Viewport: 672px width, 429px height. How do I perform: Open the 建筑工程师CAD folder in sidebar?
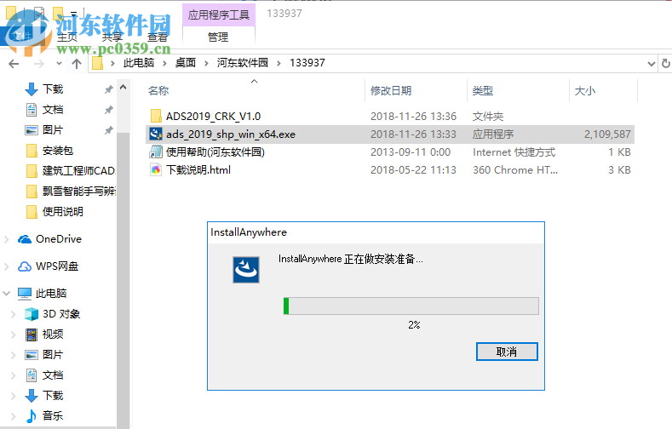point(79,171)
